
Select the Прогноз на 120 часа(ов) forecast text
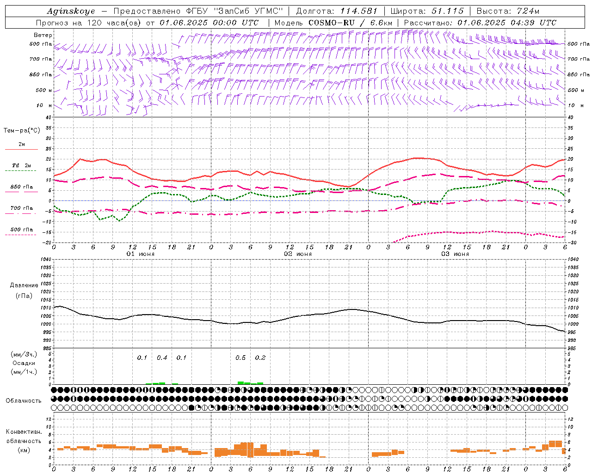89,23
